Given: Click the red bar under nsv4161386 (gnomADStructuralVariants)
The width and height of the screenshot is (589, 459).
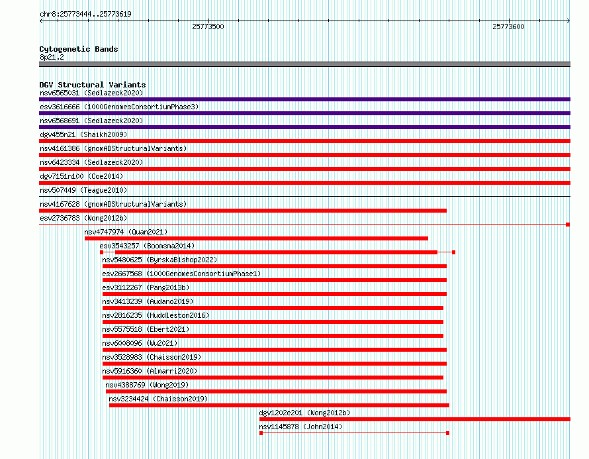Looking at the screenshot, I should point(304,155).
